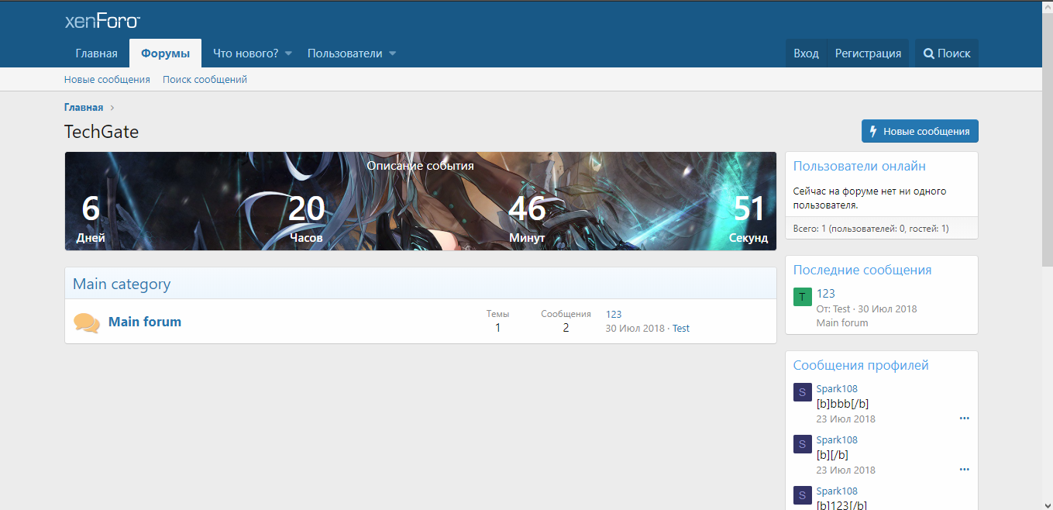The height and width of the screenshot is (510, 1053).
Task: Select the Форумы navigation tab
Action: coord(165,53)
